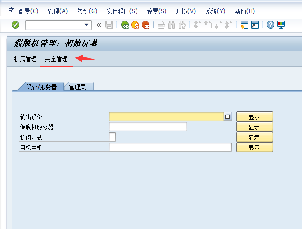Open the 系统(Y) menu
302x229 pixels.
[215, 11]
